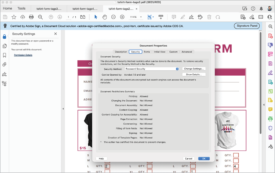
Task: Switch to Initial View tab
Action: [x=159, y=52]
